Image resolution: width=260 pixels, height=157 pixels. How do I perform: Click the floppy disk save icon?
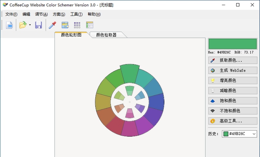(x=39, y=25)
